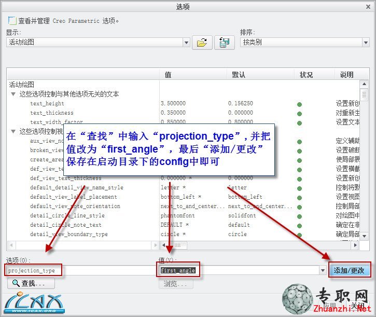Collapse the second 这些选项控制视 group
The height and width of the screenshot is (317, 376).
tap(13, 131)
